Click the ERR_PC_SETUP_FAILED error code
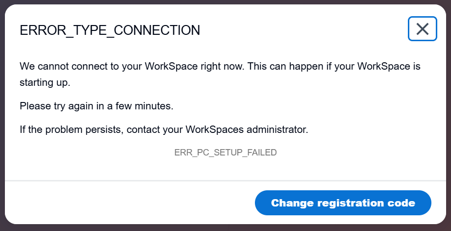This screenshot has width=451, height=231. pyautogui.click(x=225, y=152)
